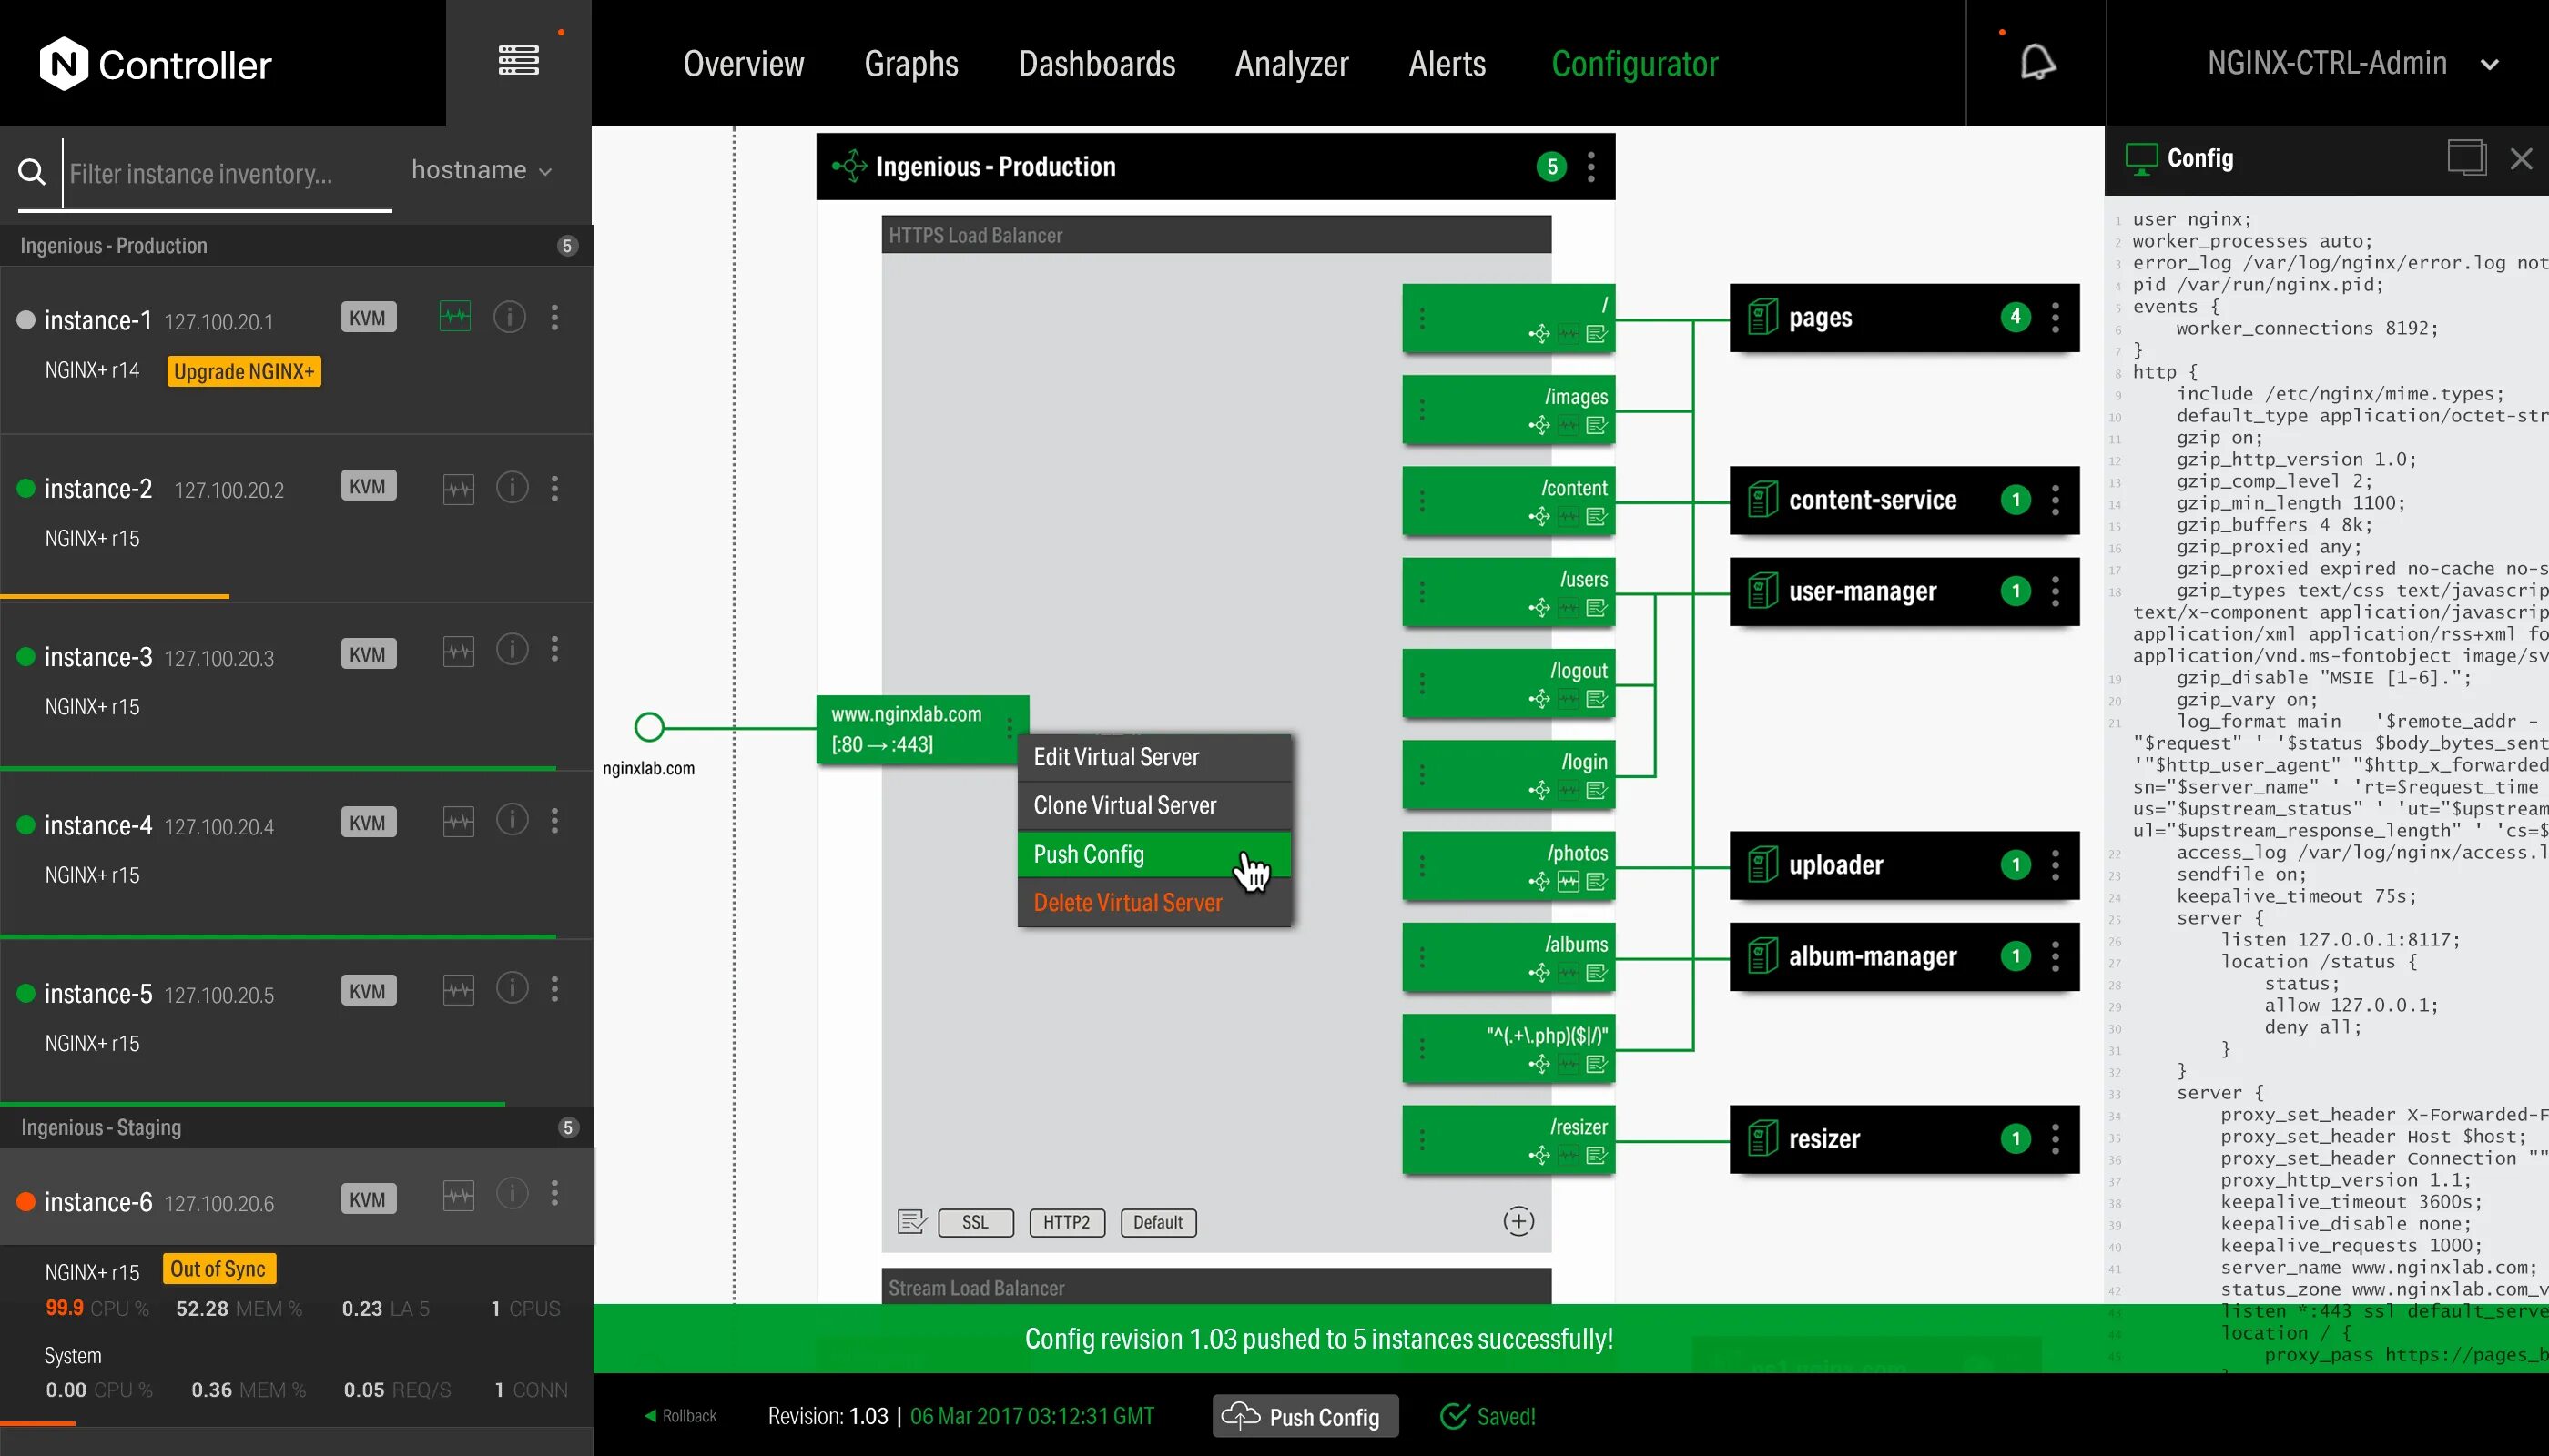2549x1456 pixels.
Task: Open instance-1 metrics graph icon
Action: point(455,318)
